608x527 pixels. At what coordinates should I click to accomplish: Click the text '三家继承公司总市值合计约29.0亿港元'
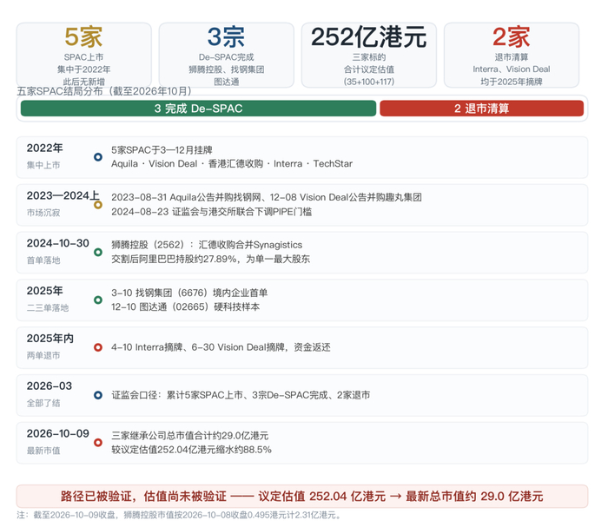[190, 436]
